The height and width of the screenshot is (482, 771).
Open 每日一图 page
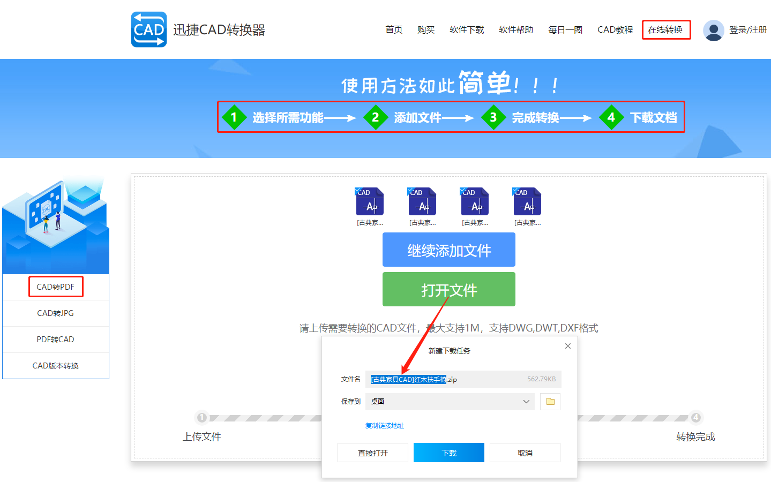point(565,30)
